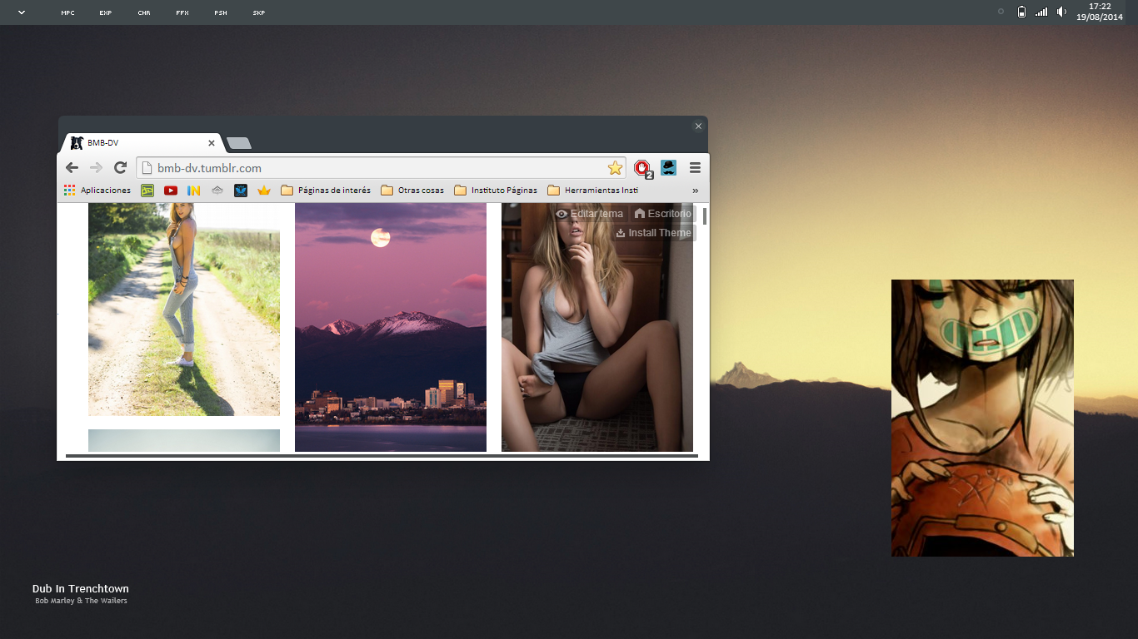Image resolution: width=1138 pixels, height=639 pixels.
Task: Open the Instituto Páginas bookmark folder
Action: tap(496, 191)
